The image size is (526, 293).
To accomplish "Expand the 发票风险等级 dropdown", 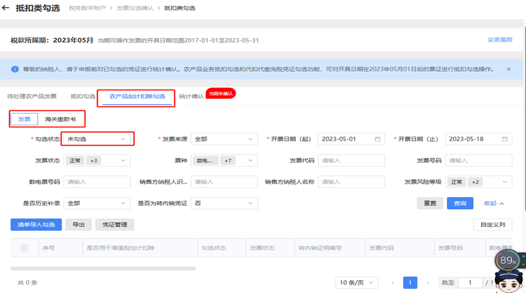I will 478,182.
